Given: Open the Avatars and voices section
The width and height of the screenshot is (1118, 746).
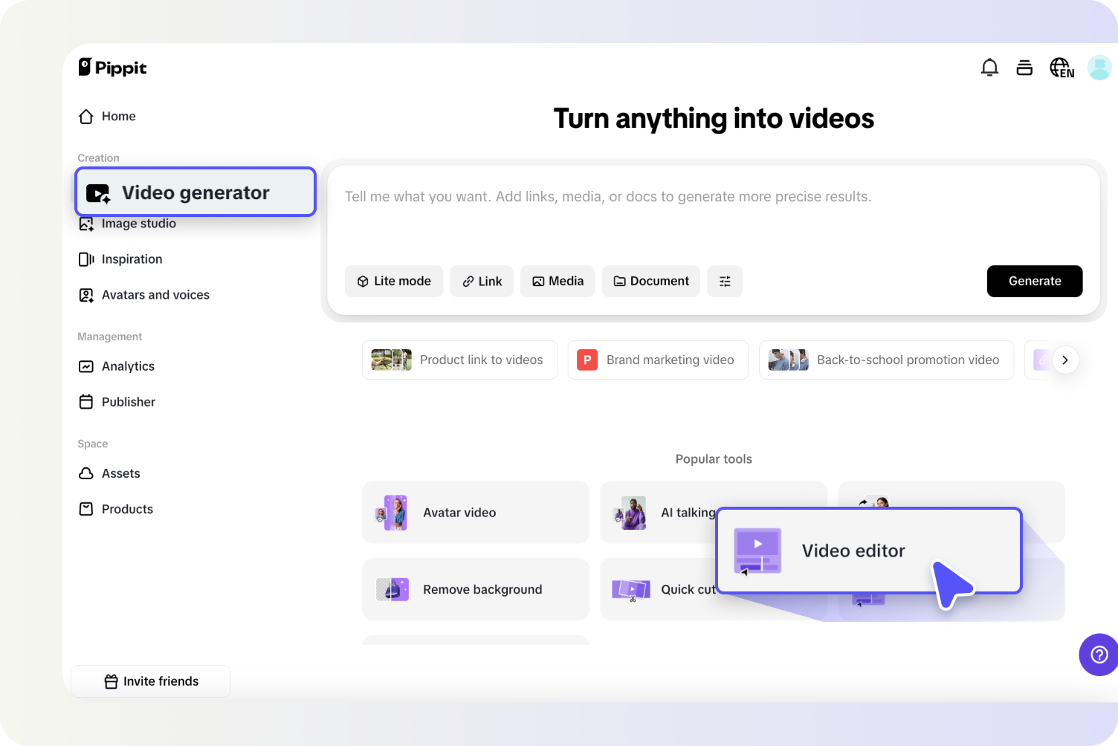Looking at the screenshot, I should 155,294.
